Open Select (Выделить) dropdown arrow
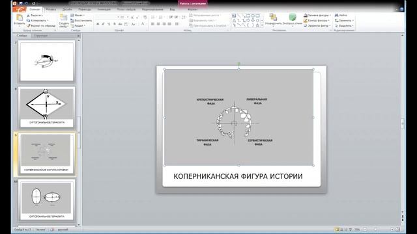417x234 pixels. (353, 26)
